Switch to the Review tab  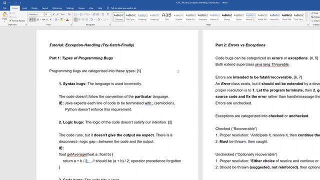tap(81, 8)
